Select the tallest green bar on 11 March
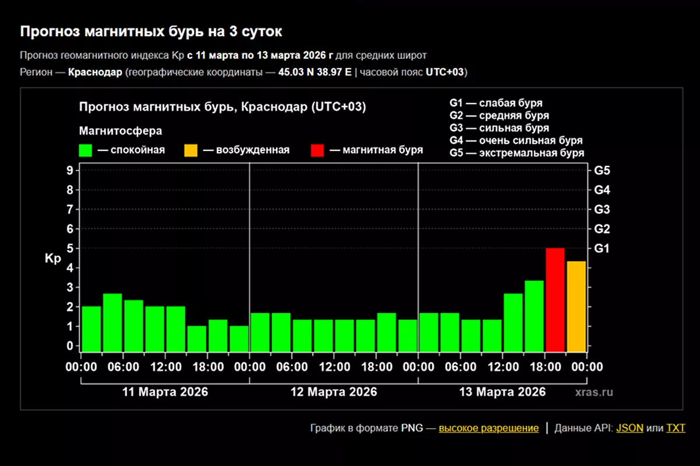Viewport: 700px width, 466px height. pos(113,323)
